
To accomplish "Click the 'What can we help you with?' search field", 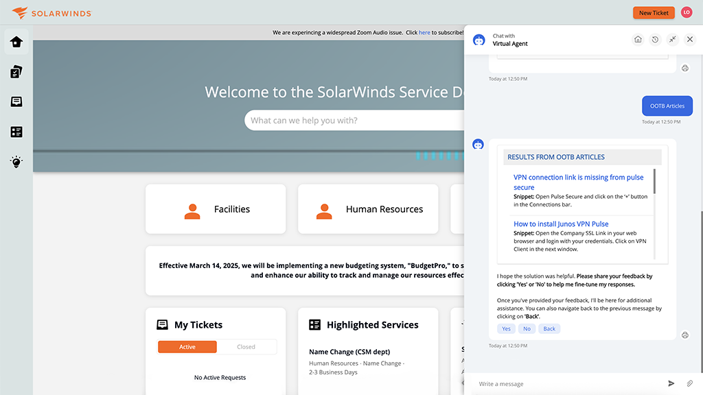I will 354,121.
